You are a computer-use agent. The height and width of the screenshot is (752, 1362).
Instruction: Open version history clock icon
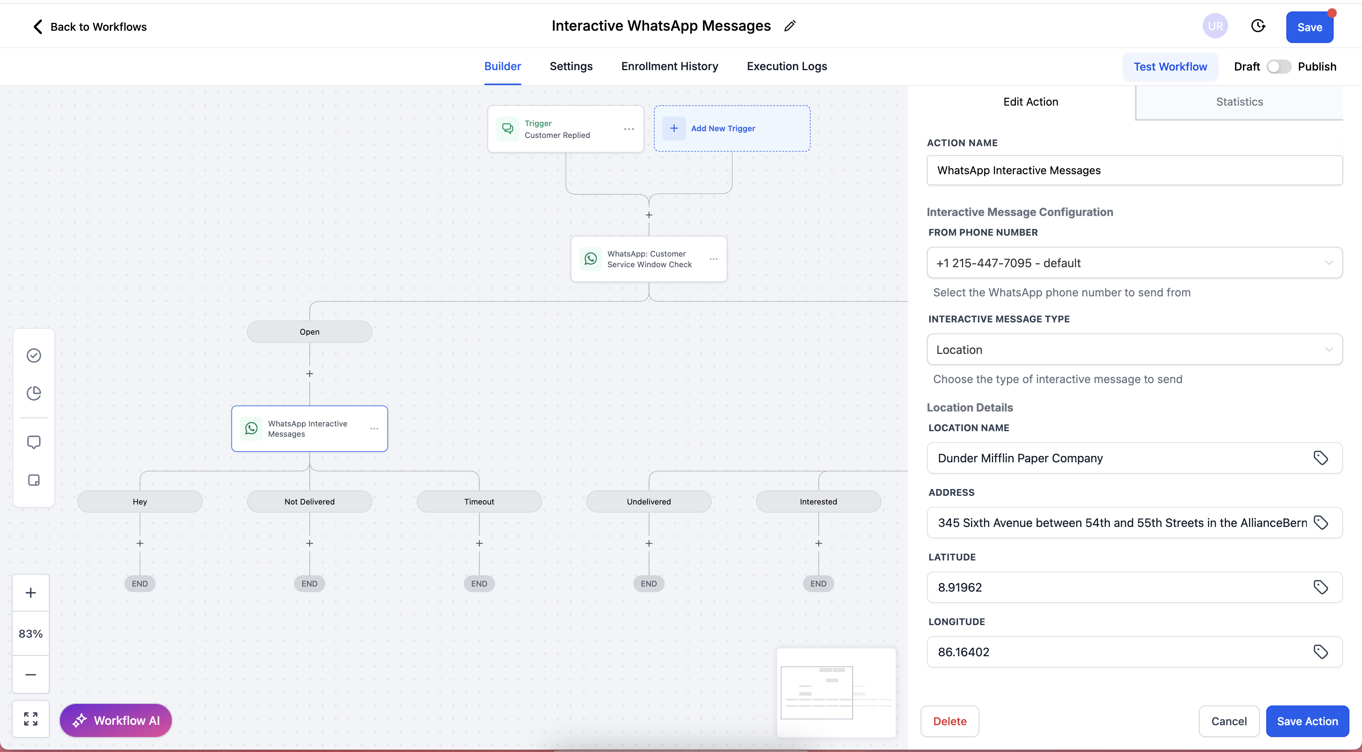click(1258, 26)
